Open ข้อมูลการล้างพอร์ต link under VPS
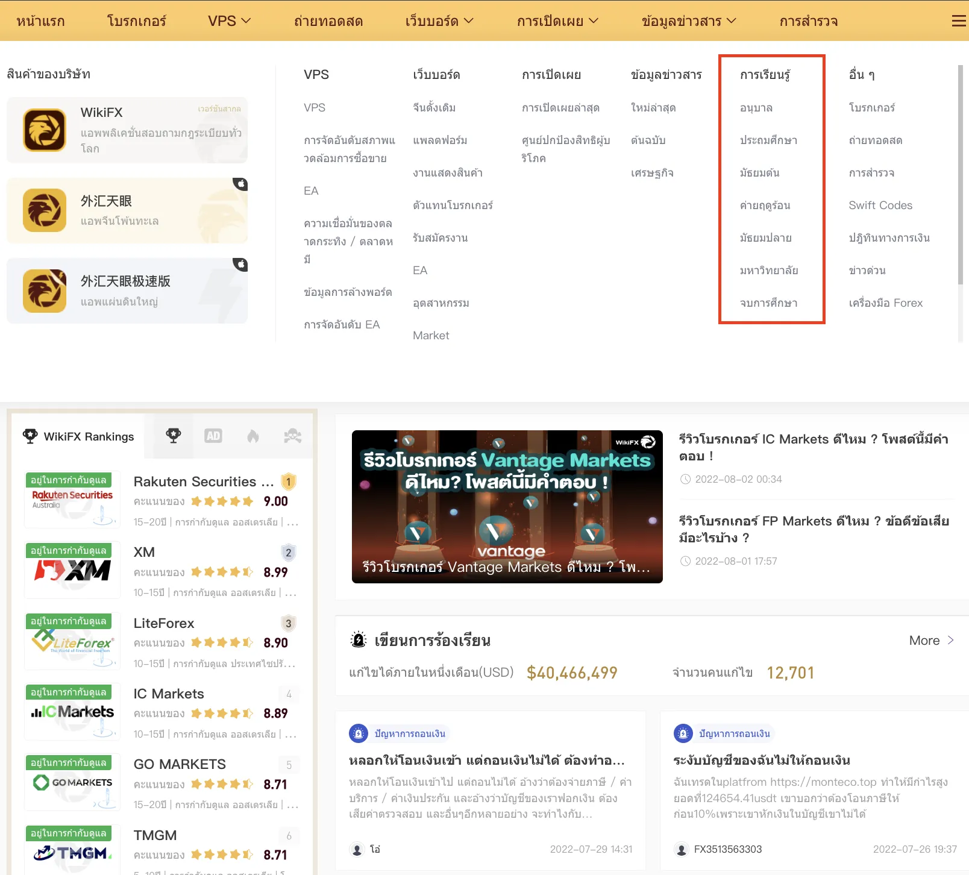The image size is (969, 875). tap(348, 292)
